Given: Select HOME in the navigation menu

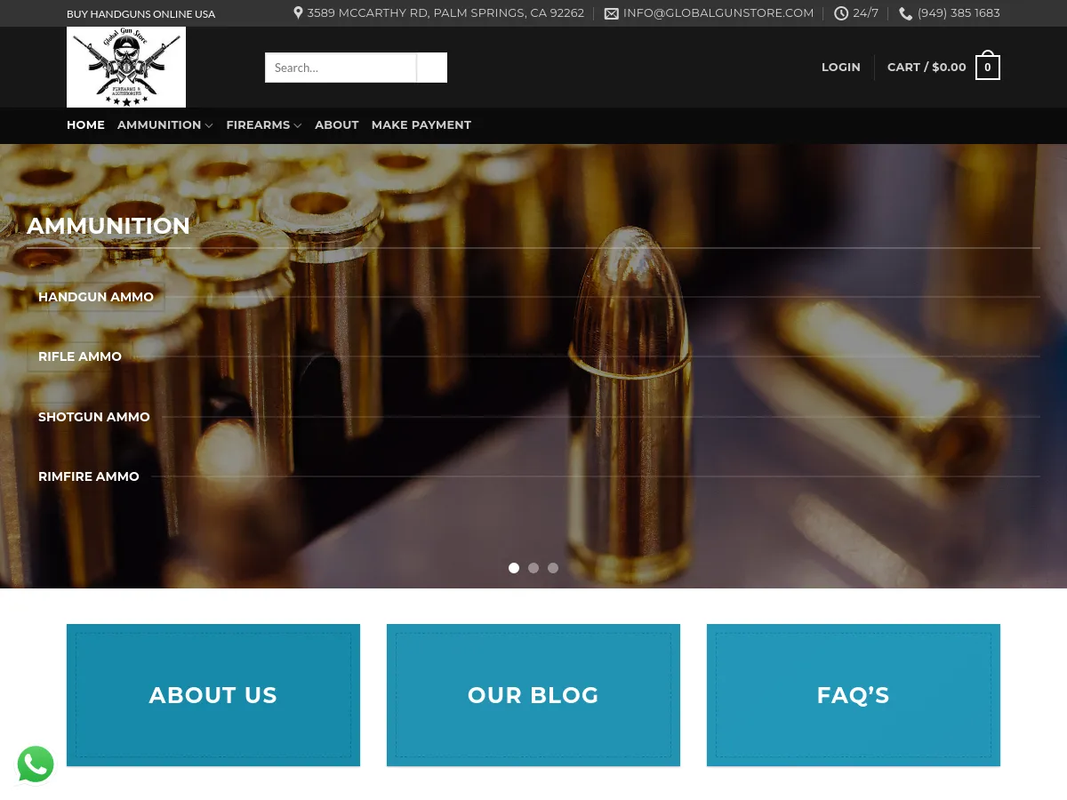Looking at the screenshot, I should (x=85, y=125).
